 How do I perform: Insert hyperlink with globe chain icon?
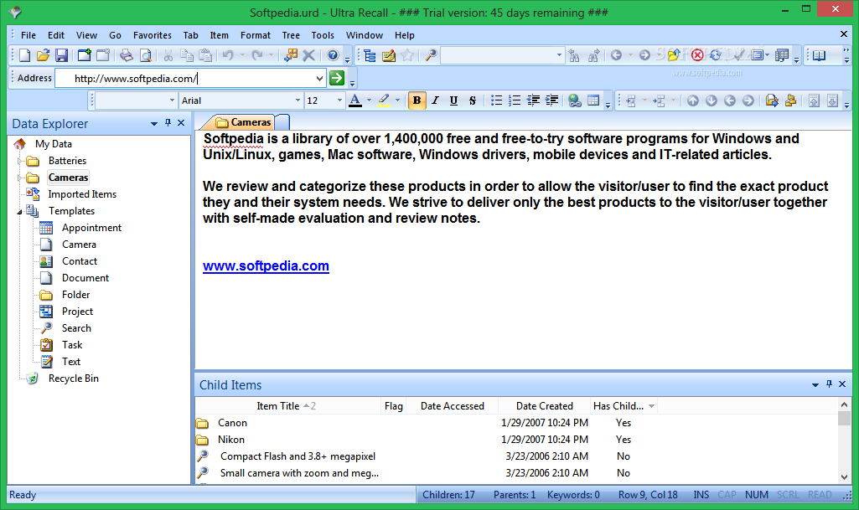point(575,100)
